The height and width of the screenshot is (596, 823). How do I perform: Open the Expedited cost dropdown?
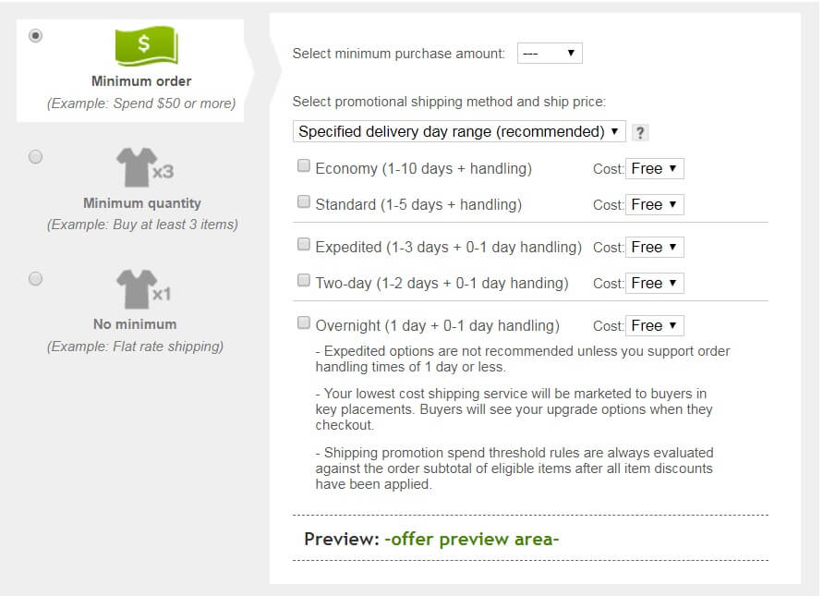pyautogui.click(x=655, y=246)
